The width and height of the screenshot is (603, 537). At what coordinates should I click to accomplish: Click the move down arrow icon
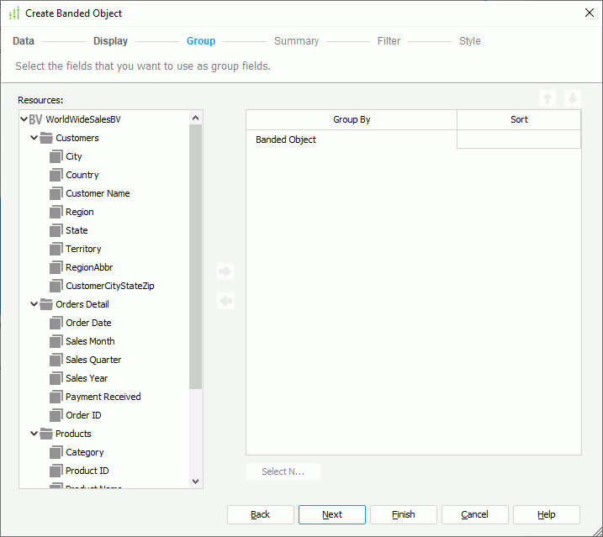(572, 98)
